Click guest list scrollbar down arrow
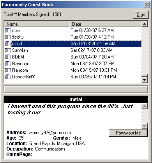Screen dimensions: 152x163 coord(145,80)
